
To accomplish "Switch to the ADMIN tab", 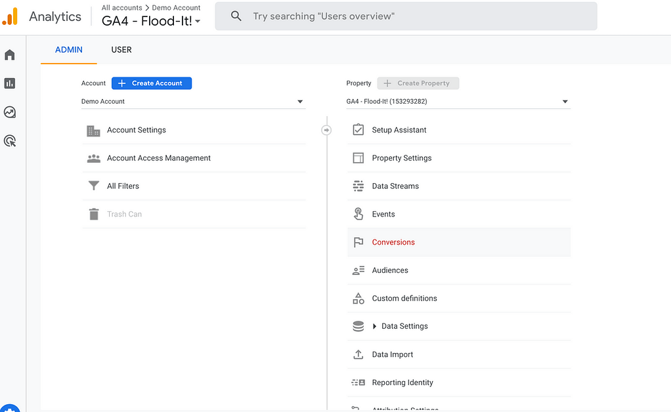I will [x=68, y=50].
